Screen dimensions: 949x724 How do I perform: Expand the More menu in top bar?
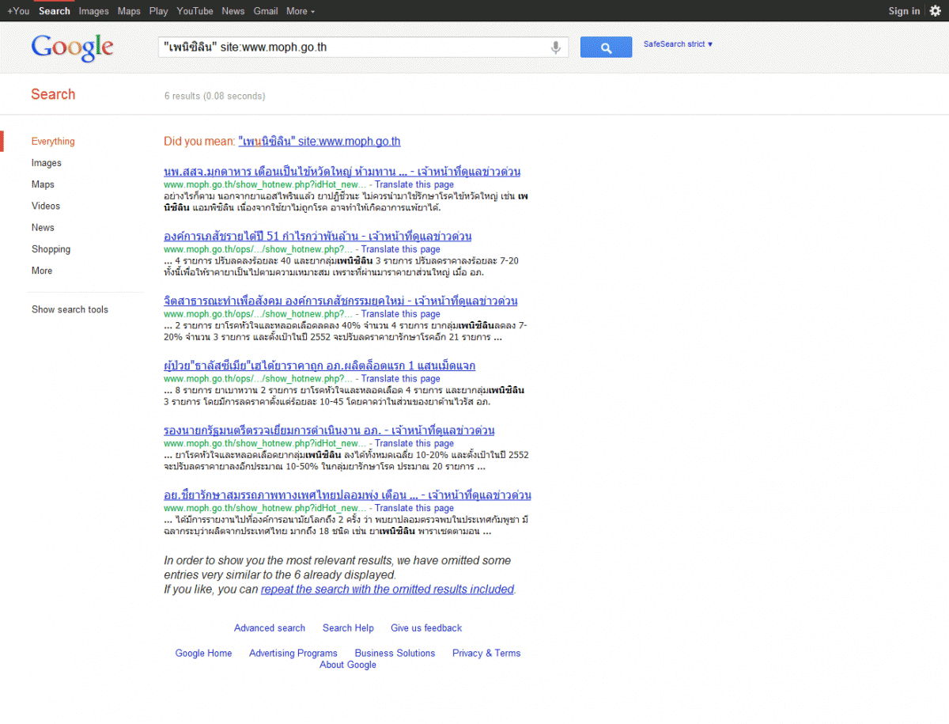[x=301, y=11]
